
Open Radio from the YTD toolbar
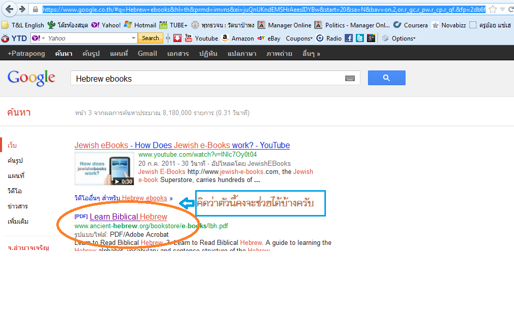[329, 39]
